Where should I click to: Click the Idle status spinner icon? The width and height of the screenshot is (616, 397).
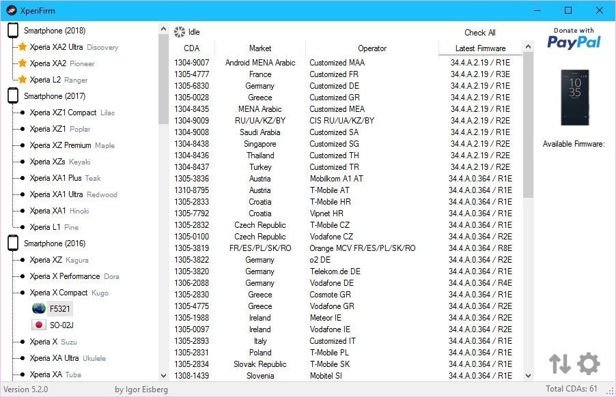180,32
